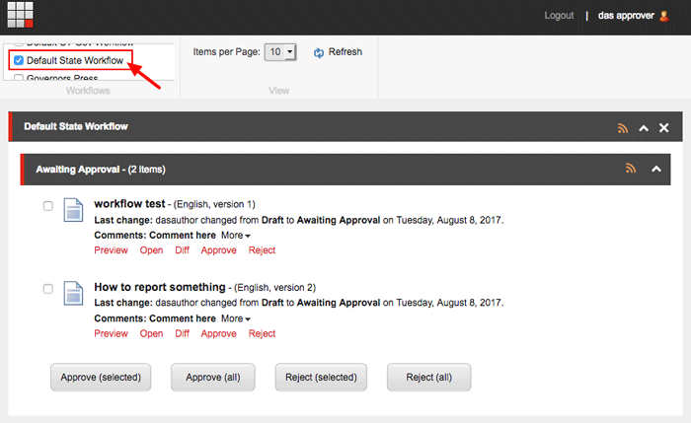Viewport: 691px width, 423px height.
Task: Select the How to report something checkbox
Action: [48, 289]
